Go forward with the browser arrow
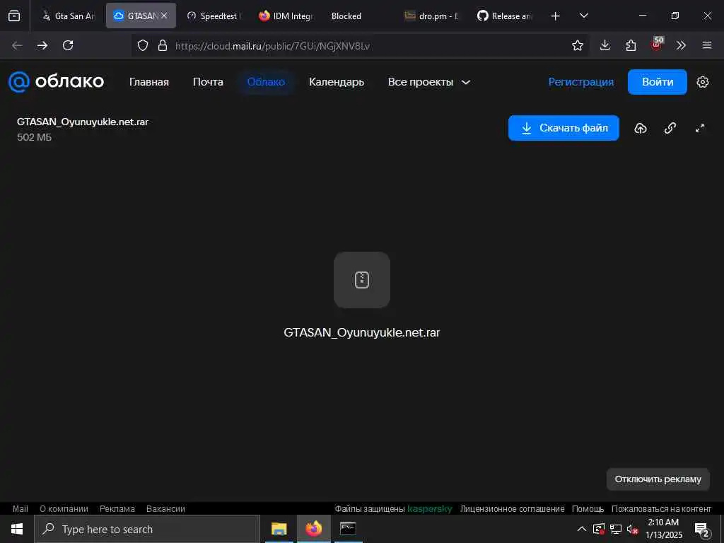 42,45
